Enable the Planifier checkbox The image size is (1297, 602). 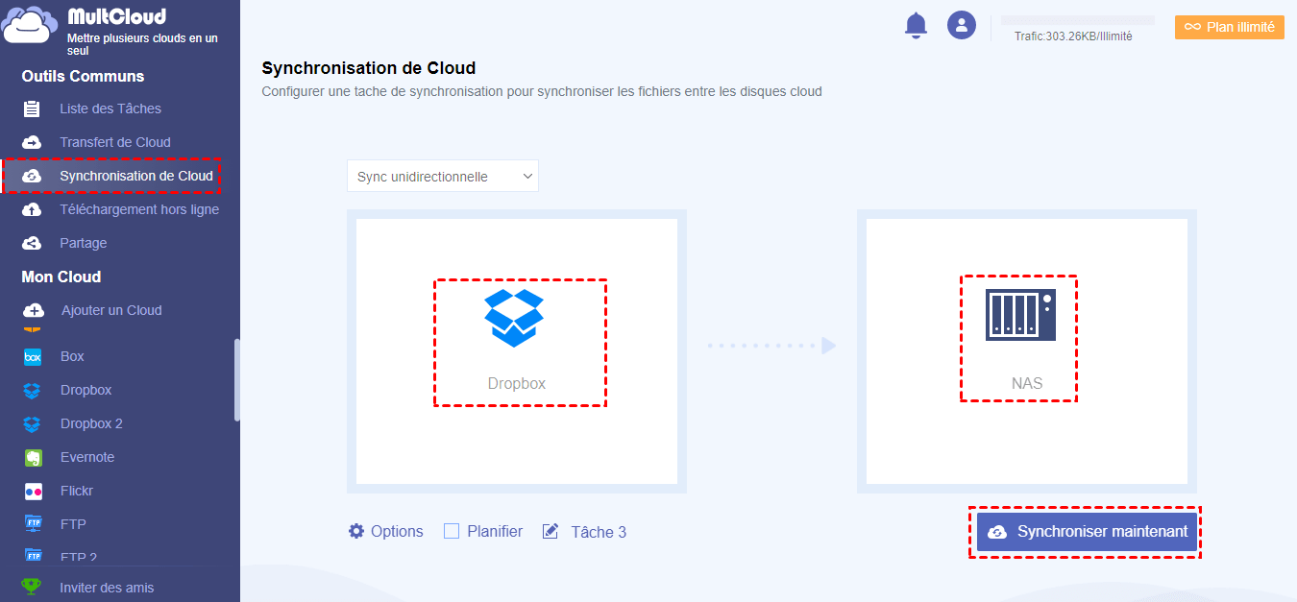tap(452, 531)
